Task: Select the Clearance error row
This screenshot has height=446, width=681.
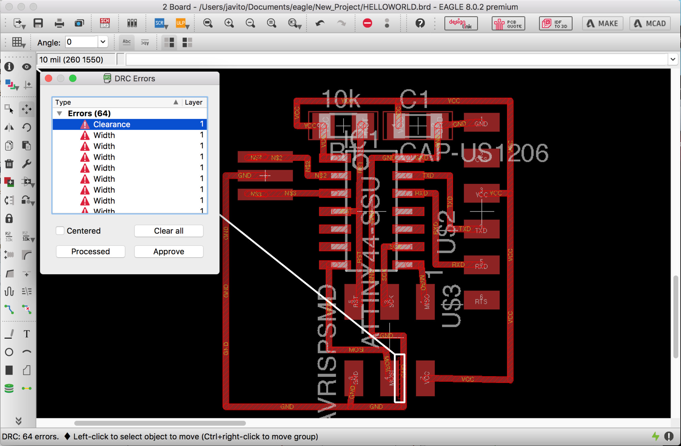Action: coord(129,124)
